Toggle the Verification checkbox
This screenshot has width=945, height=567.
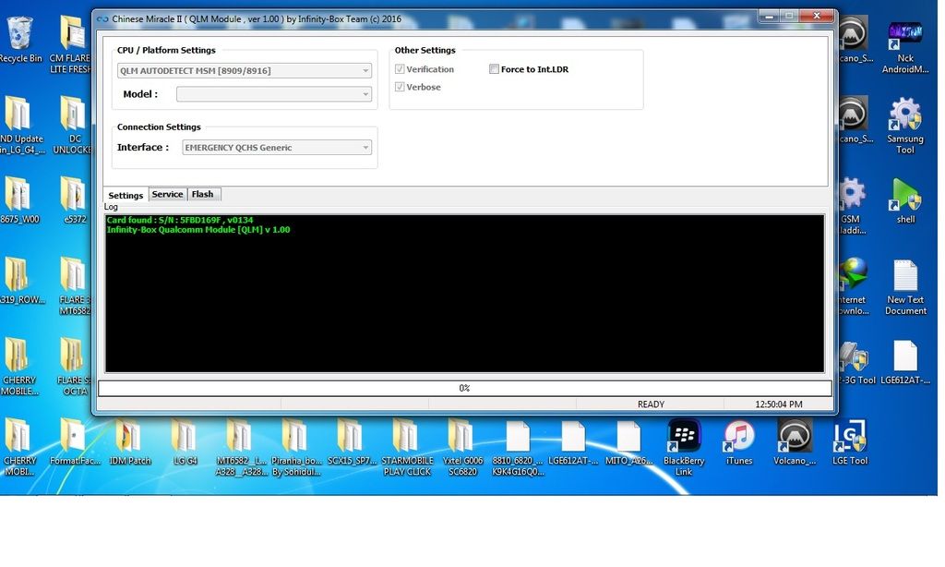400,69
